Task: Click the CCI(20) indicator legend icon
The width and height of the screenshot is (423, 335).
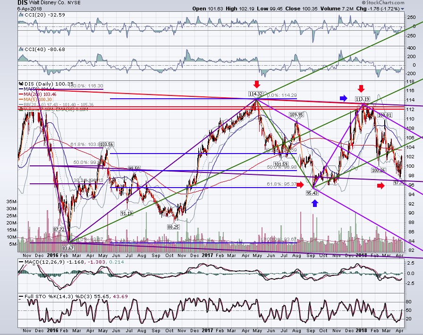Action: click(21, 15)
